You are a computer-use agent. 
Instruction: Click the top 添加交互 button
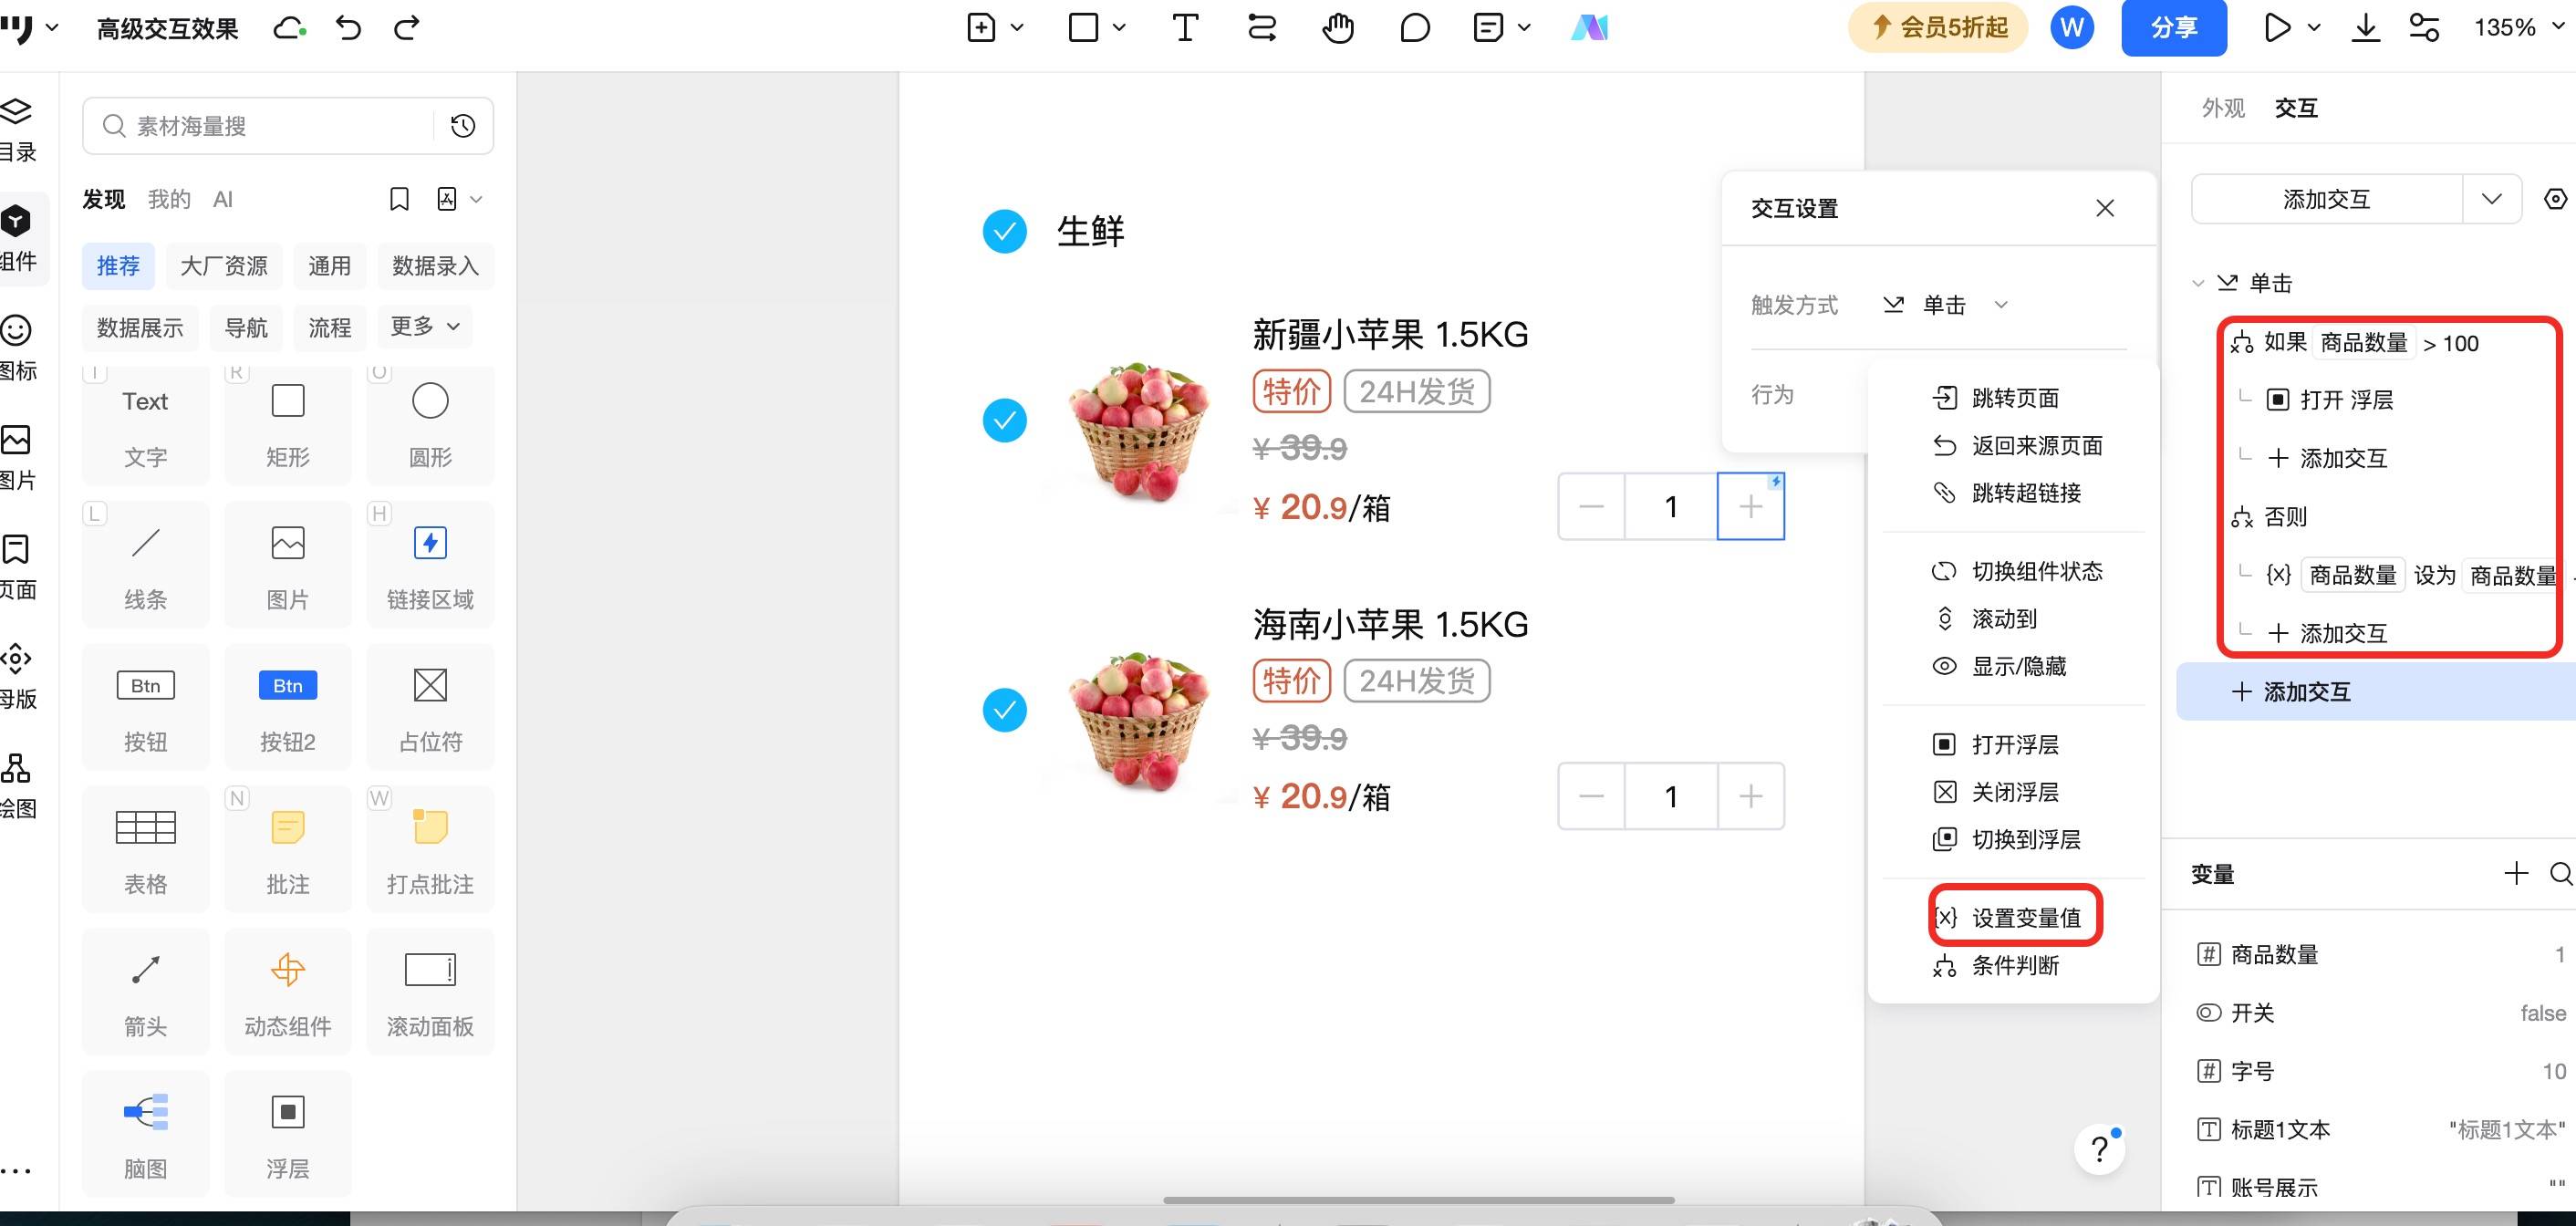tap(2326, 199)
